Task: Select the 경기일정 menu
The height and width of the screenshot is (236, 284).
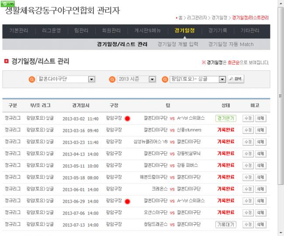Action: coord(184,31)
